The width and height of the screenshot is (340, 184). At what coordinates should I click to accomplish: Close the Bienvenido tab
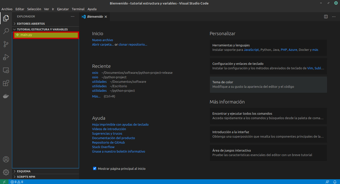pyautogui.click(x=106, y=17)
